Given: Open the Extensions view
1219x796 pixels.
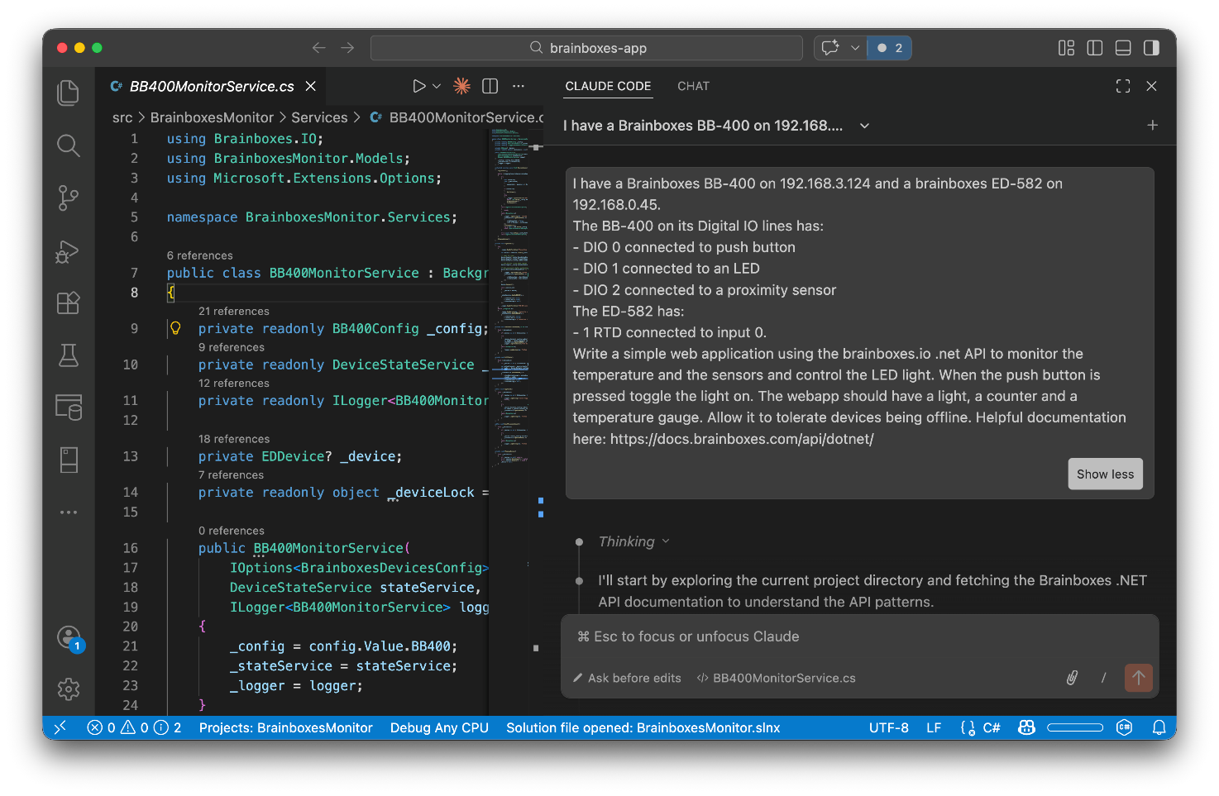Looking at the screenshot, I should (x=68, y=303).
